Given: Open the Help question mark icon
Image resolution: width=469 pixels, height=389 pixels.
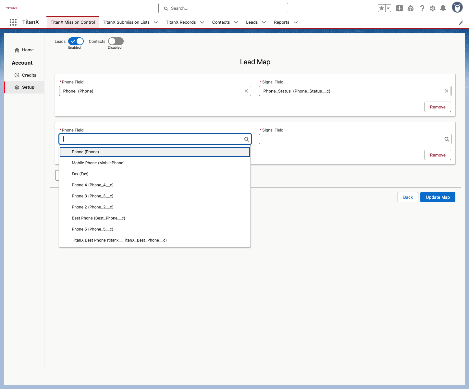Looking at the screenshot, I should 422,8.
